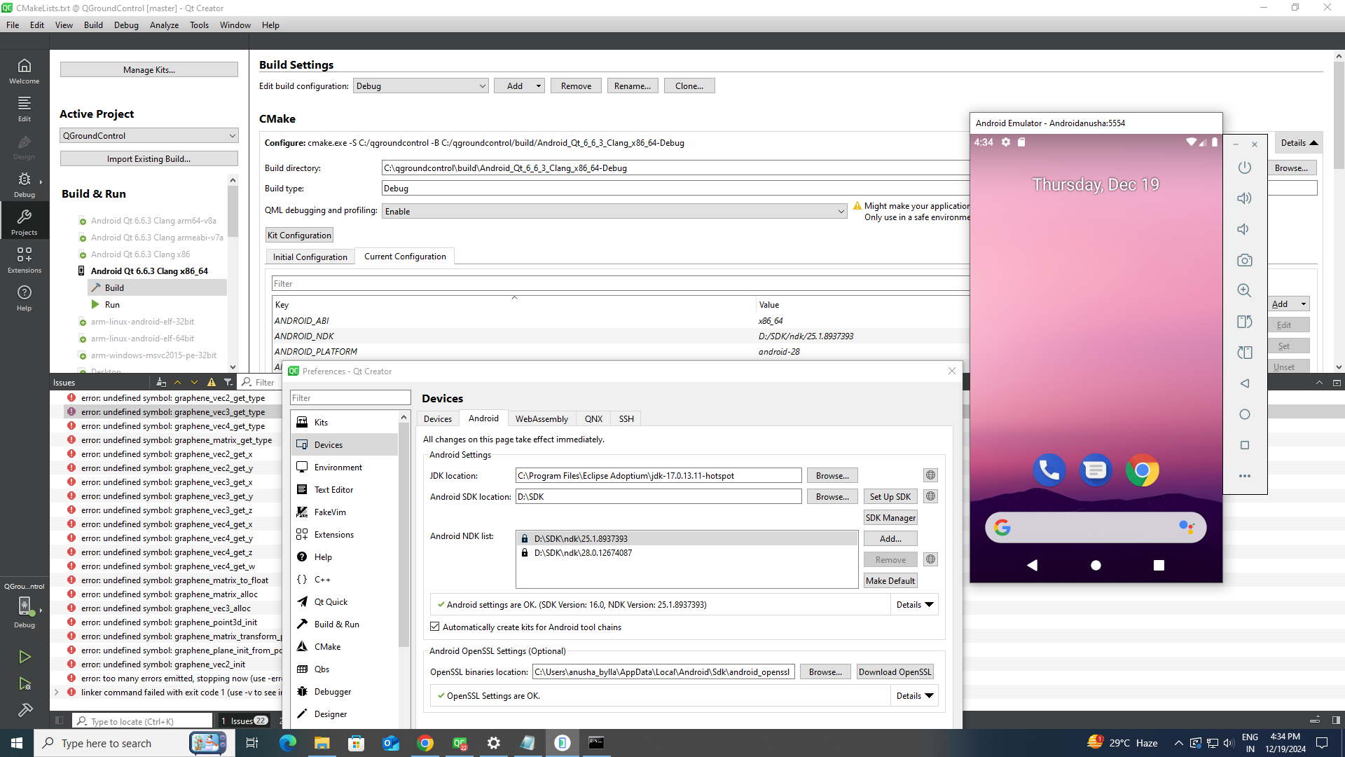Click SDK Manager button
1345x757 pixels.
click(890, 518)
